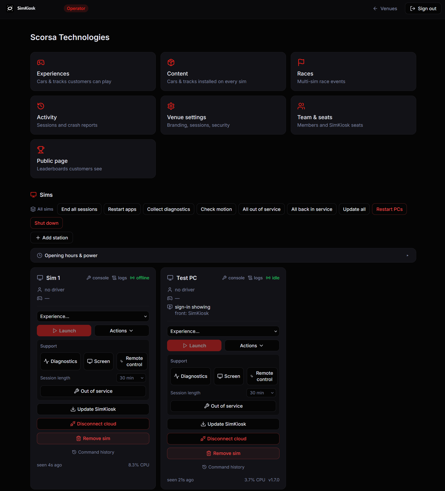Open the Sim 1 logs link
This screenshot has height=491, width=445.
(119, 278)
